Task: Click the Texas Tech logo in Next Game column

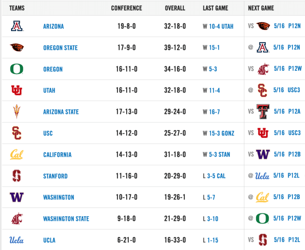Action: pyautogui.click(x=263, y=112)
